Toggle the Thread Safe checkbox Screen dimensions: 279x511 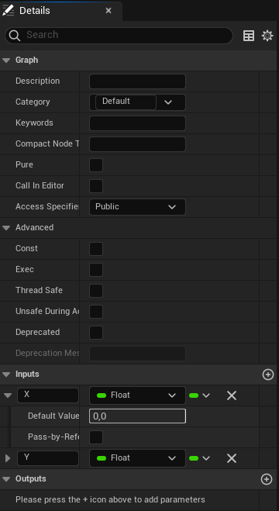coord(96,290)
